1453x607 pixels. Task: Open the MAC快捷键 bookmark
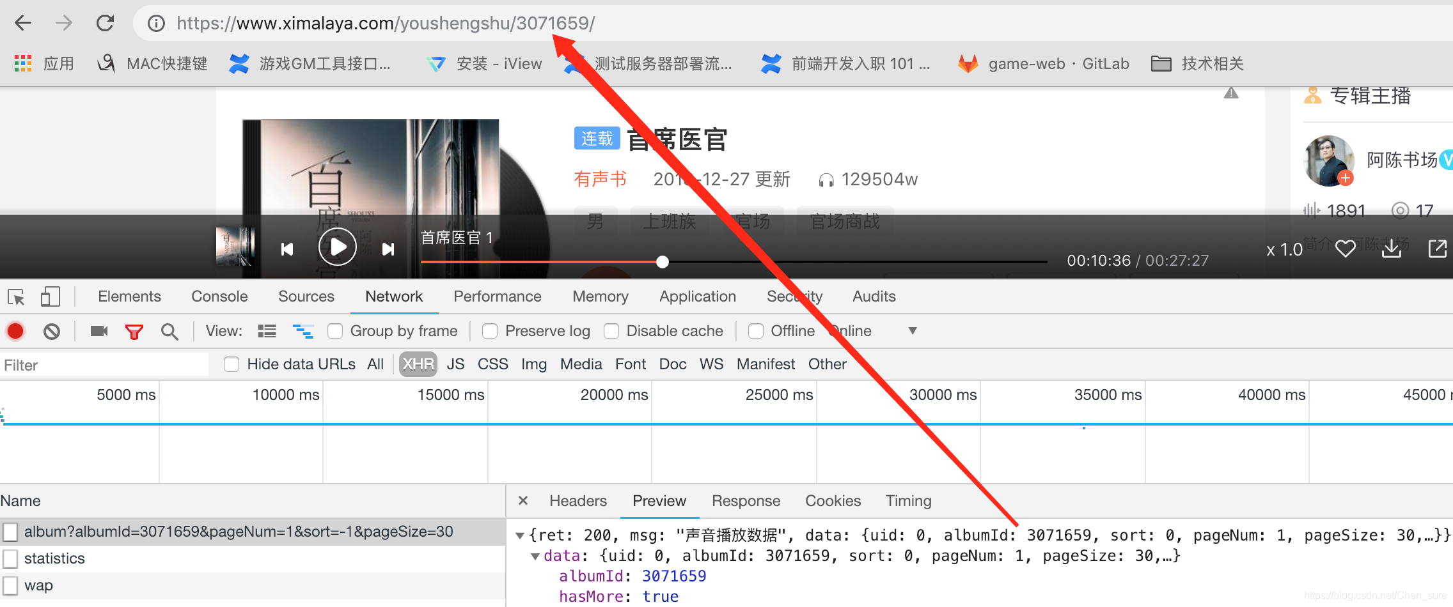pyautogui.click(x=152, y=63)
